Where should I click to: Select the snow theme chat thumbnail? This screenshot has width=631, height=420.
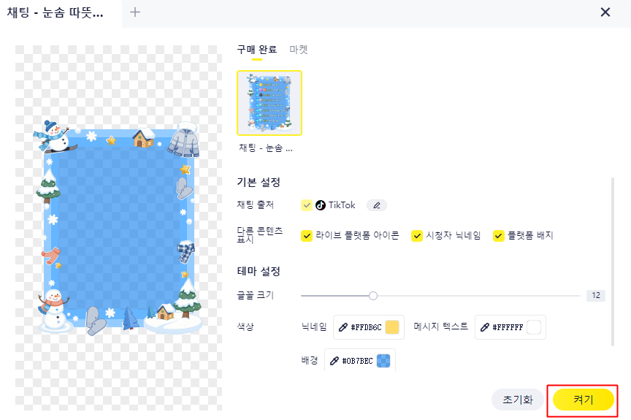[269, 103]
